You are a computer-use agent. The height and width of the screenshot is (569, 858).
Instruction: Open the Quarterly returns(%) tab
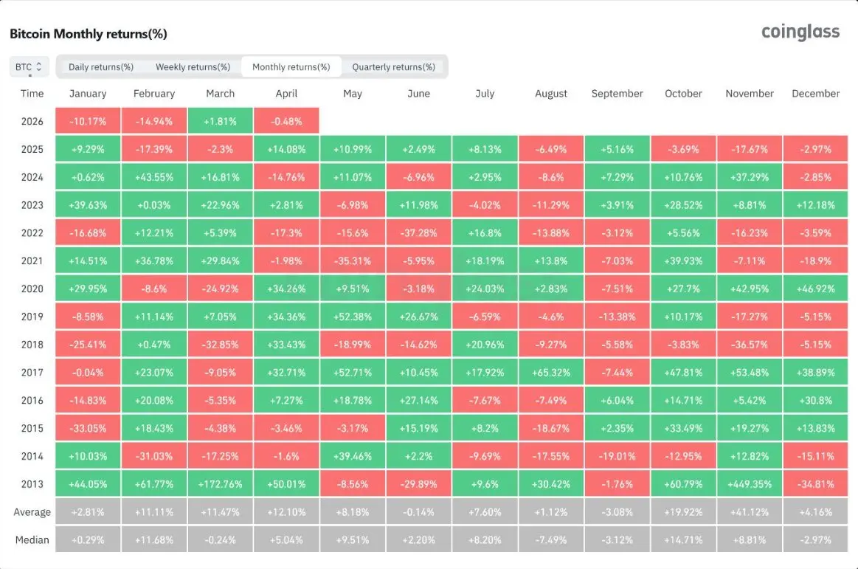[393, 67]
